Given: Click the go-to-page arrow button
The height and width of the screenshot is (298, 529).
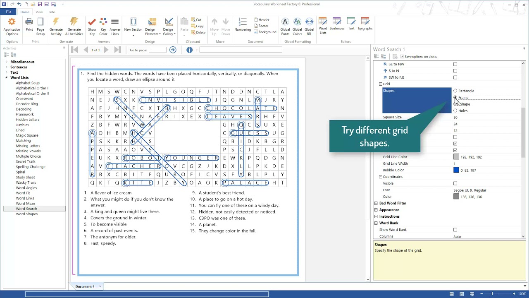Looking at the screenshot, I should 173,50.
